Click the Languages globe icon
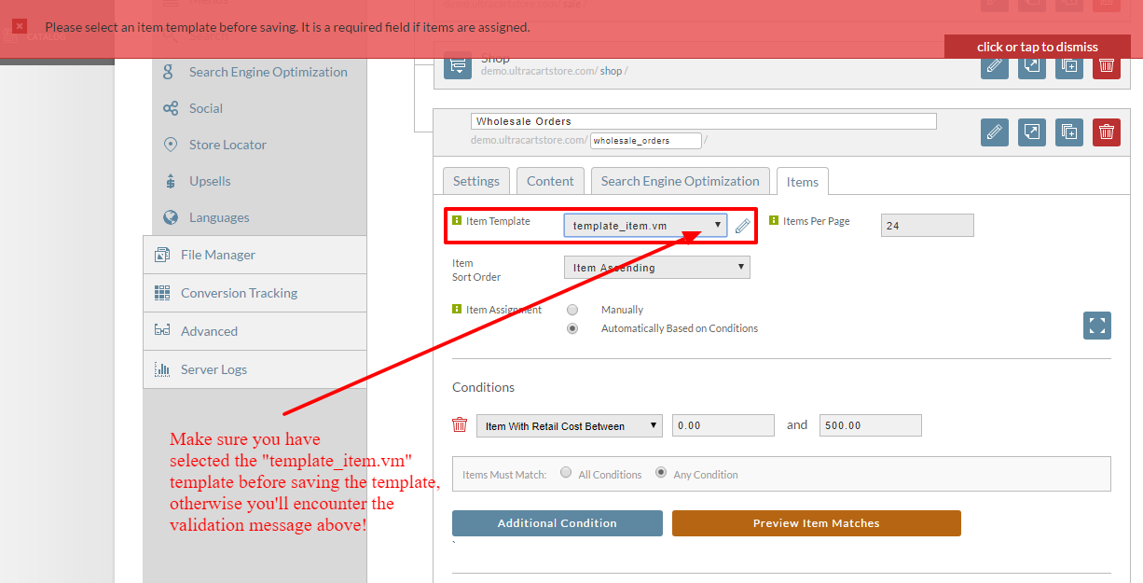This screenshot has width=1143, height=583. (171, 217)
